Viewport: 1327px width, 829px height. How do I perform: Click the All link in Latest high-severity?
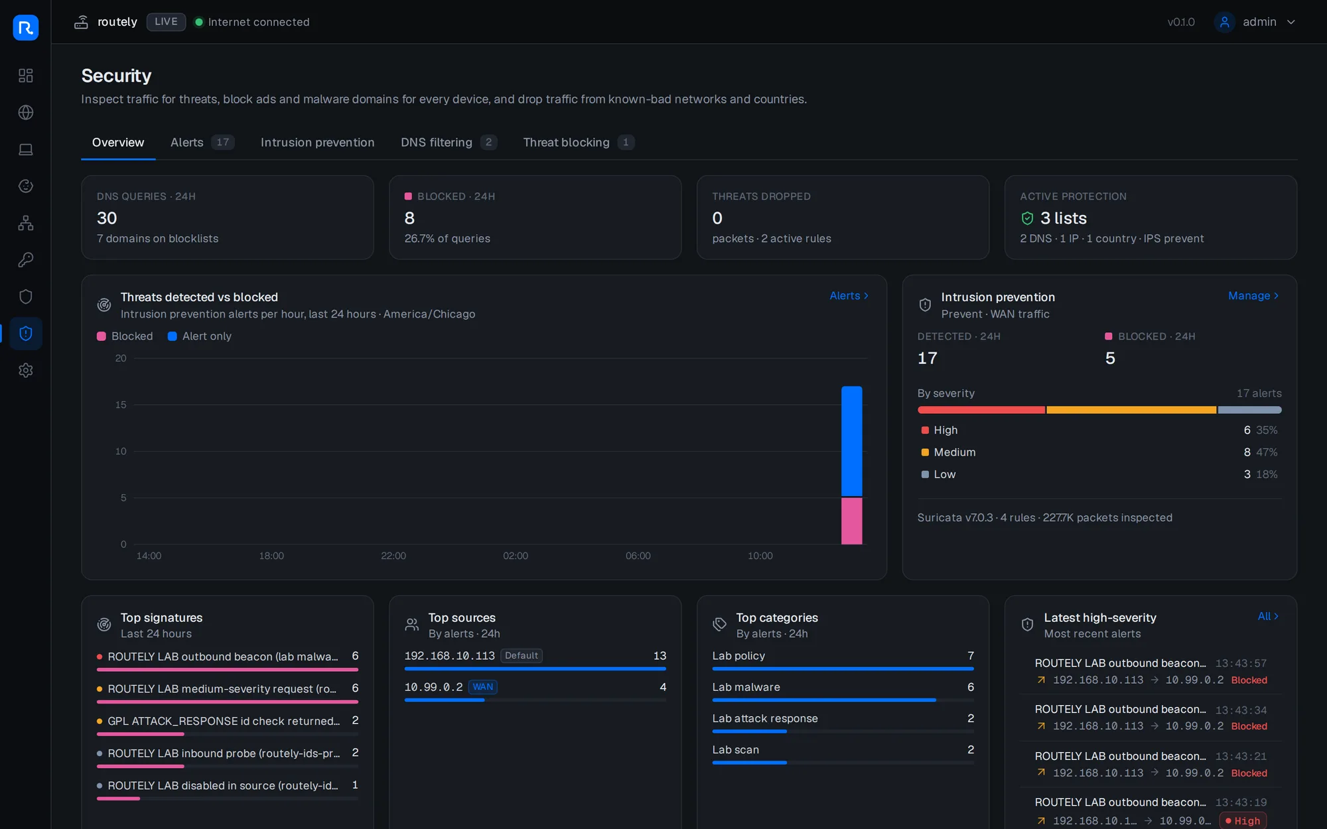coord(1269,616)
